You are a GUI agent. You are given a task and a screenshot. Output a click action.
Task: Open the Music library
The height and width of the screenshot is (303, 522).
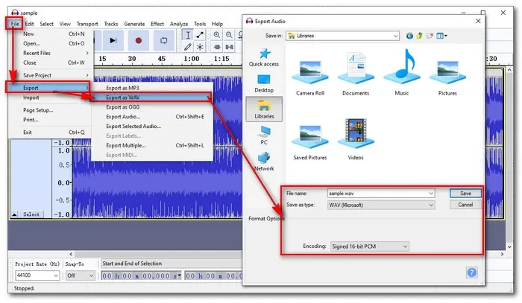click(x=401, y=73)
